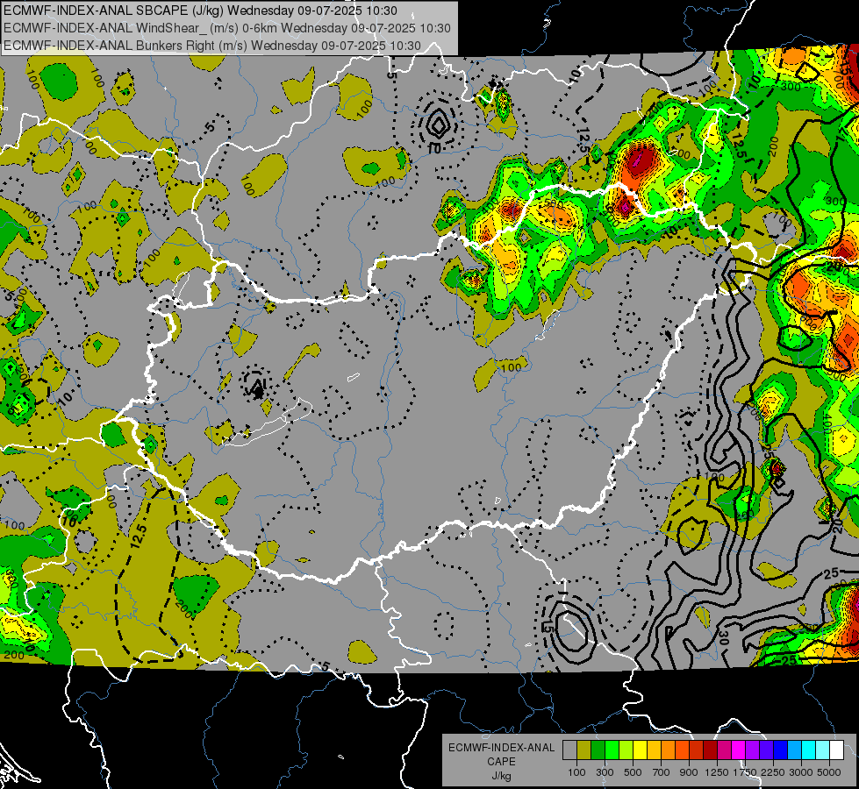Click the 1750 tick label in legend
This screenshot has height=789, width=859.
tap(745, 772)
